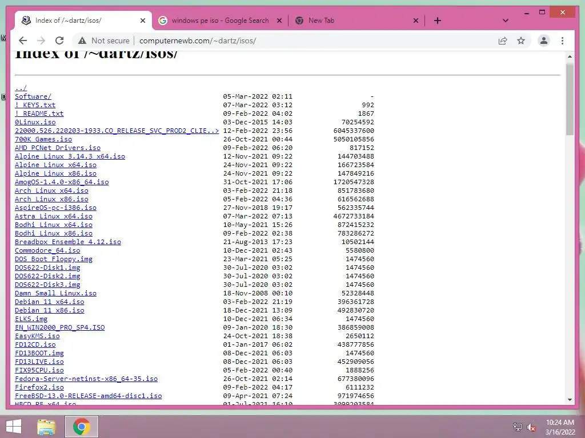Viewport: 585px width, 438px height.
Task: Download AmogOS-1.4.0-x86_64.iso
Action: pyautogui.click(x=62, y=182)
